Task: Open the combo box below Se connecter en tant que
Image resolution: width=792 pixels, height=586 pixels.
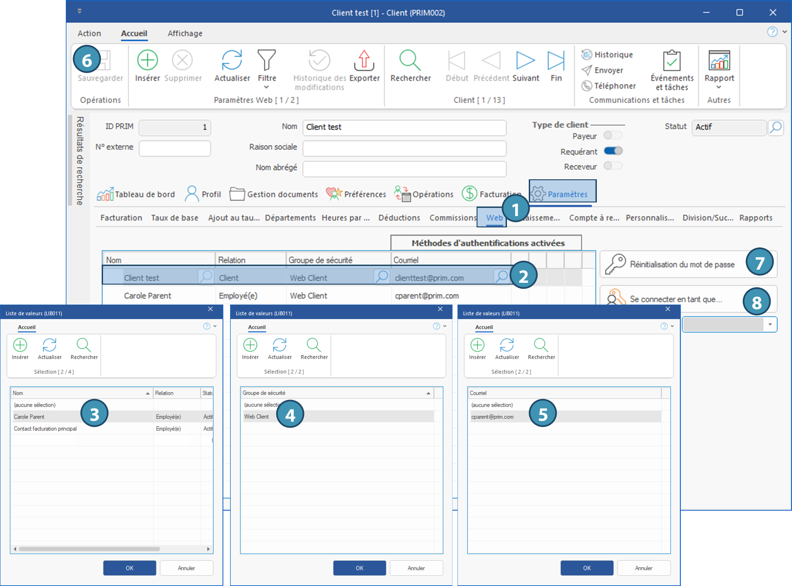Action: tap(770, 325)
